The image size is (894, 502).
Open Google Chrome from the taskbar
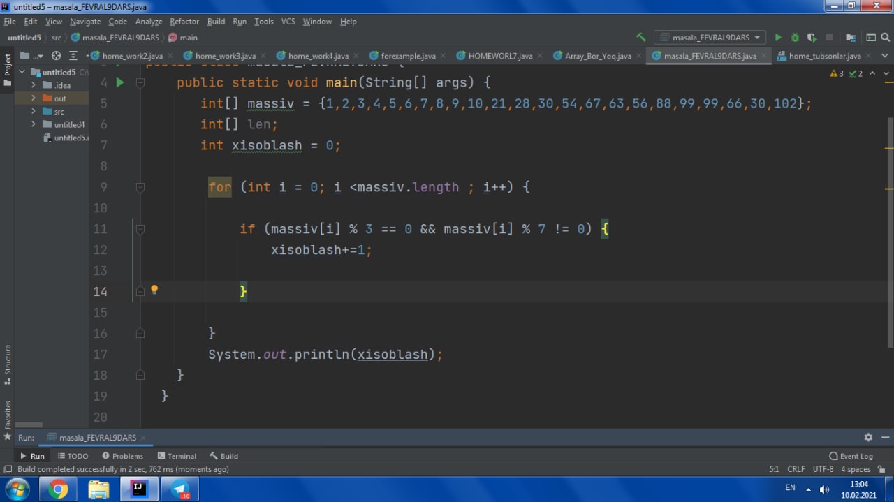[59, 489]
